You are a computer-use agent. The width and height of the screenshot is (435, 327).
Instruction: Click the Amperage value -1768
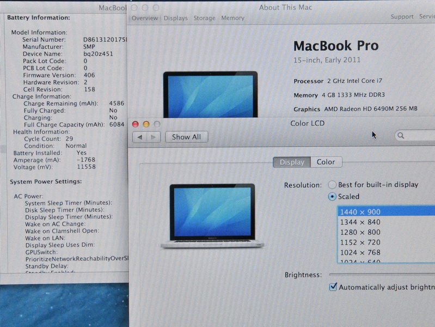[86, 160]
